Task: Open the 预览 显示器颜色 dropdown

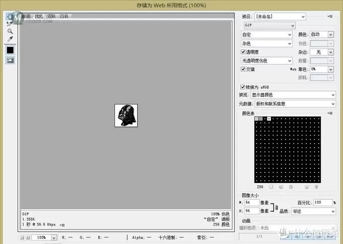Action: [x=293, y=95]
